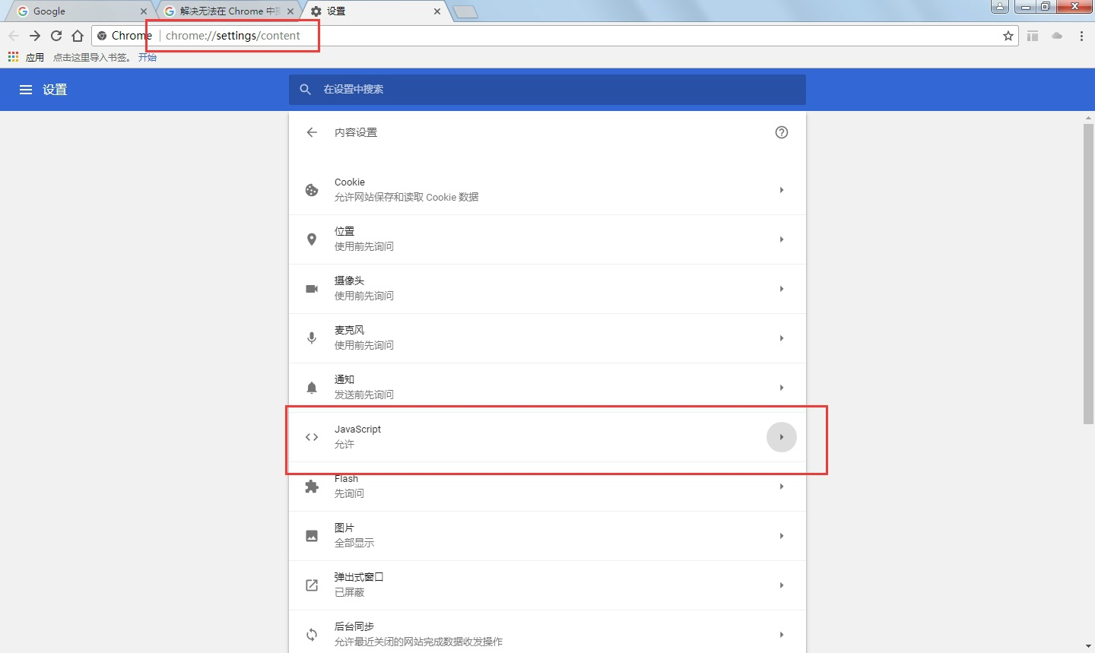The height and width of the screenshot is (653, 1095).
Task: Click the 通知 bell icon
Action: click(x=312, y=388)
